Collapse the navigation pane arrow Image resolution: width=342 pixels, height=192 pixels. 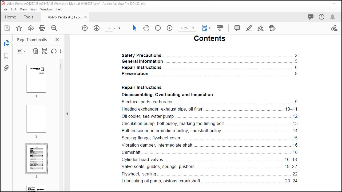tap(67, 113)
